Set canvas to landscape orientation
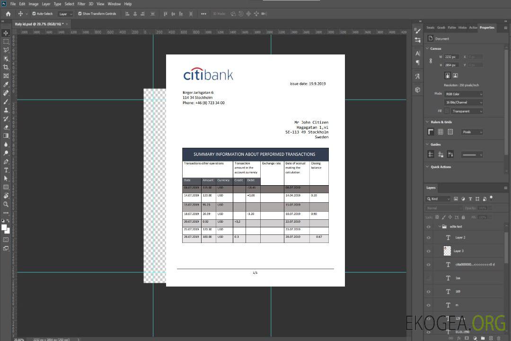511x341 pixels. point(455,75)
